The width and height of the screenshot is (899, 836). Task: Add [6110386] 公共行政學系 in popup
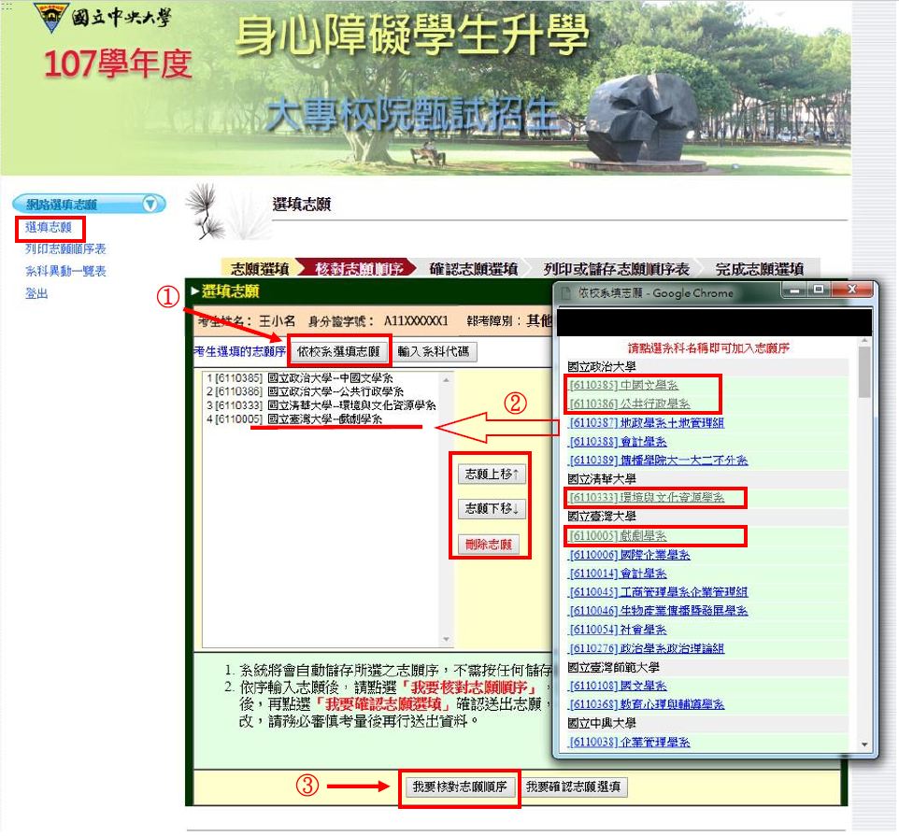click(x=630, y=404)
